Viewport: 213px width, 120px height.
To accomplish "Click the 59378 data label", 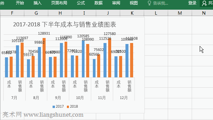I will tap(29, 55).
